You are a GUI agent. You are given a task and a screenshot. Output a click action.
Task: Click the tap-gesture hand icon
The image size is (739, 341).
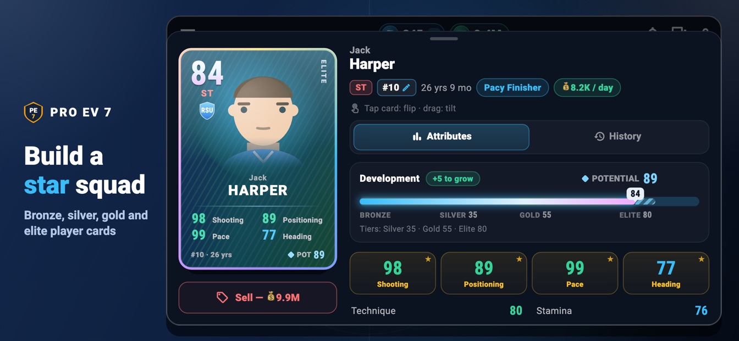(x=355, y=108)
